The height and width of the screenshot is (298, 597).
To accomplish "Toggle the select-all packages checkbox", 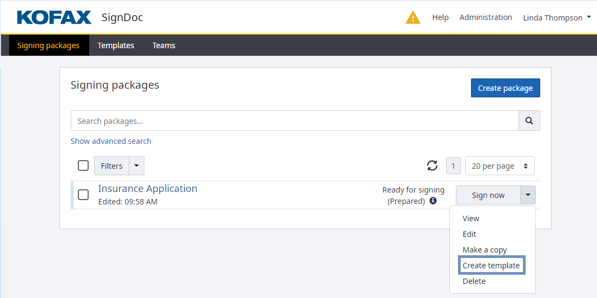I will coord(83,165).
